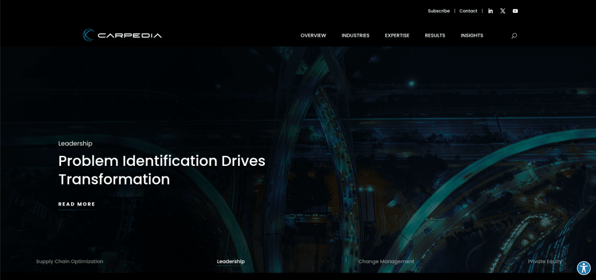Switch to the Private Equity slide tab

pos(545,261)
